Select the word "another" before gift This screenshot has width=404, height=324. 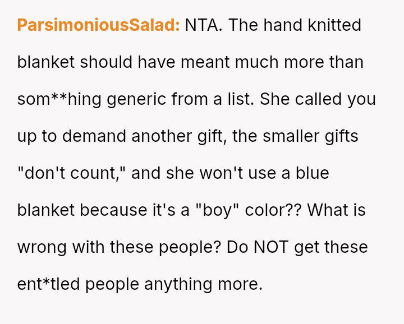point(162,136)
